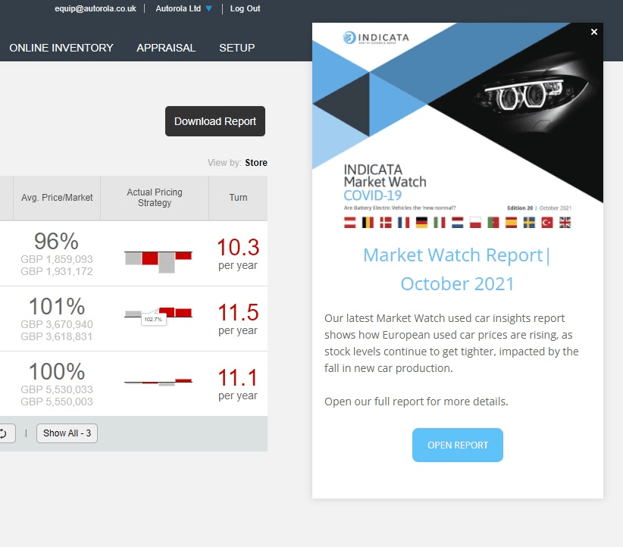Click the French flag icon on report cover
623x547 pixels.
404,223
